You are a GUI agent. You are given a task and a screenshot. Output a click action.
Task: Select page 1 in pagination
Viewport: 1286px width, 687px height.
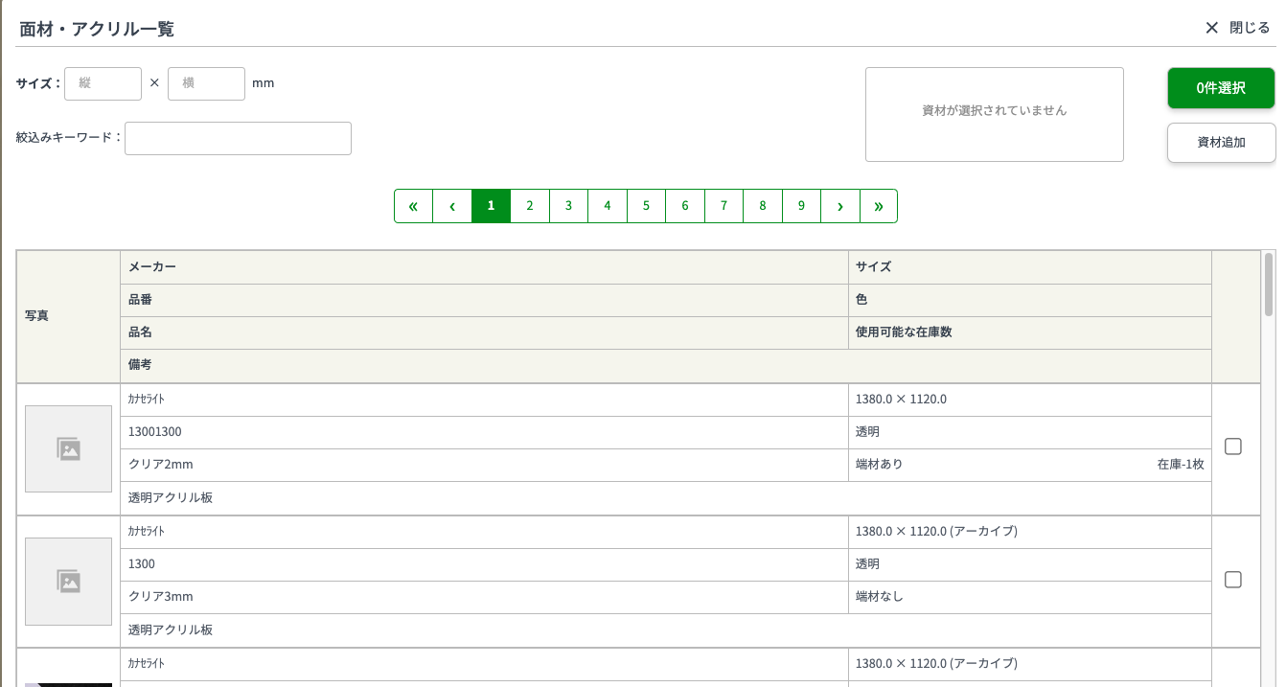tap(491, 206)
